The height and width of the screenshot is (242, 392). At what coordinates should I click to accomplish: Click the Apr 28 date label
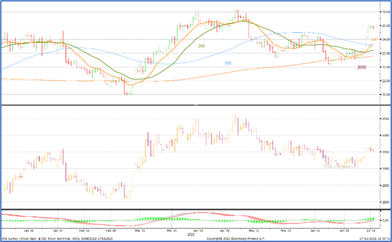[225, 231]
